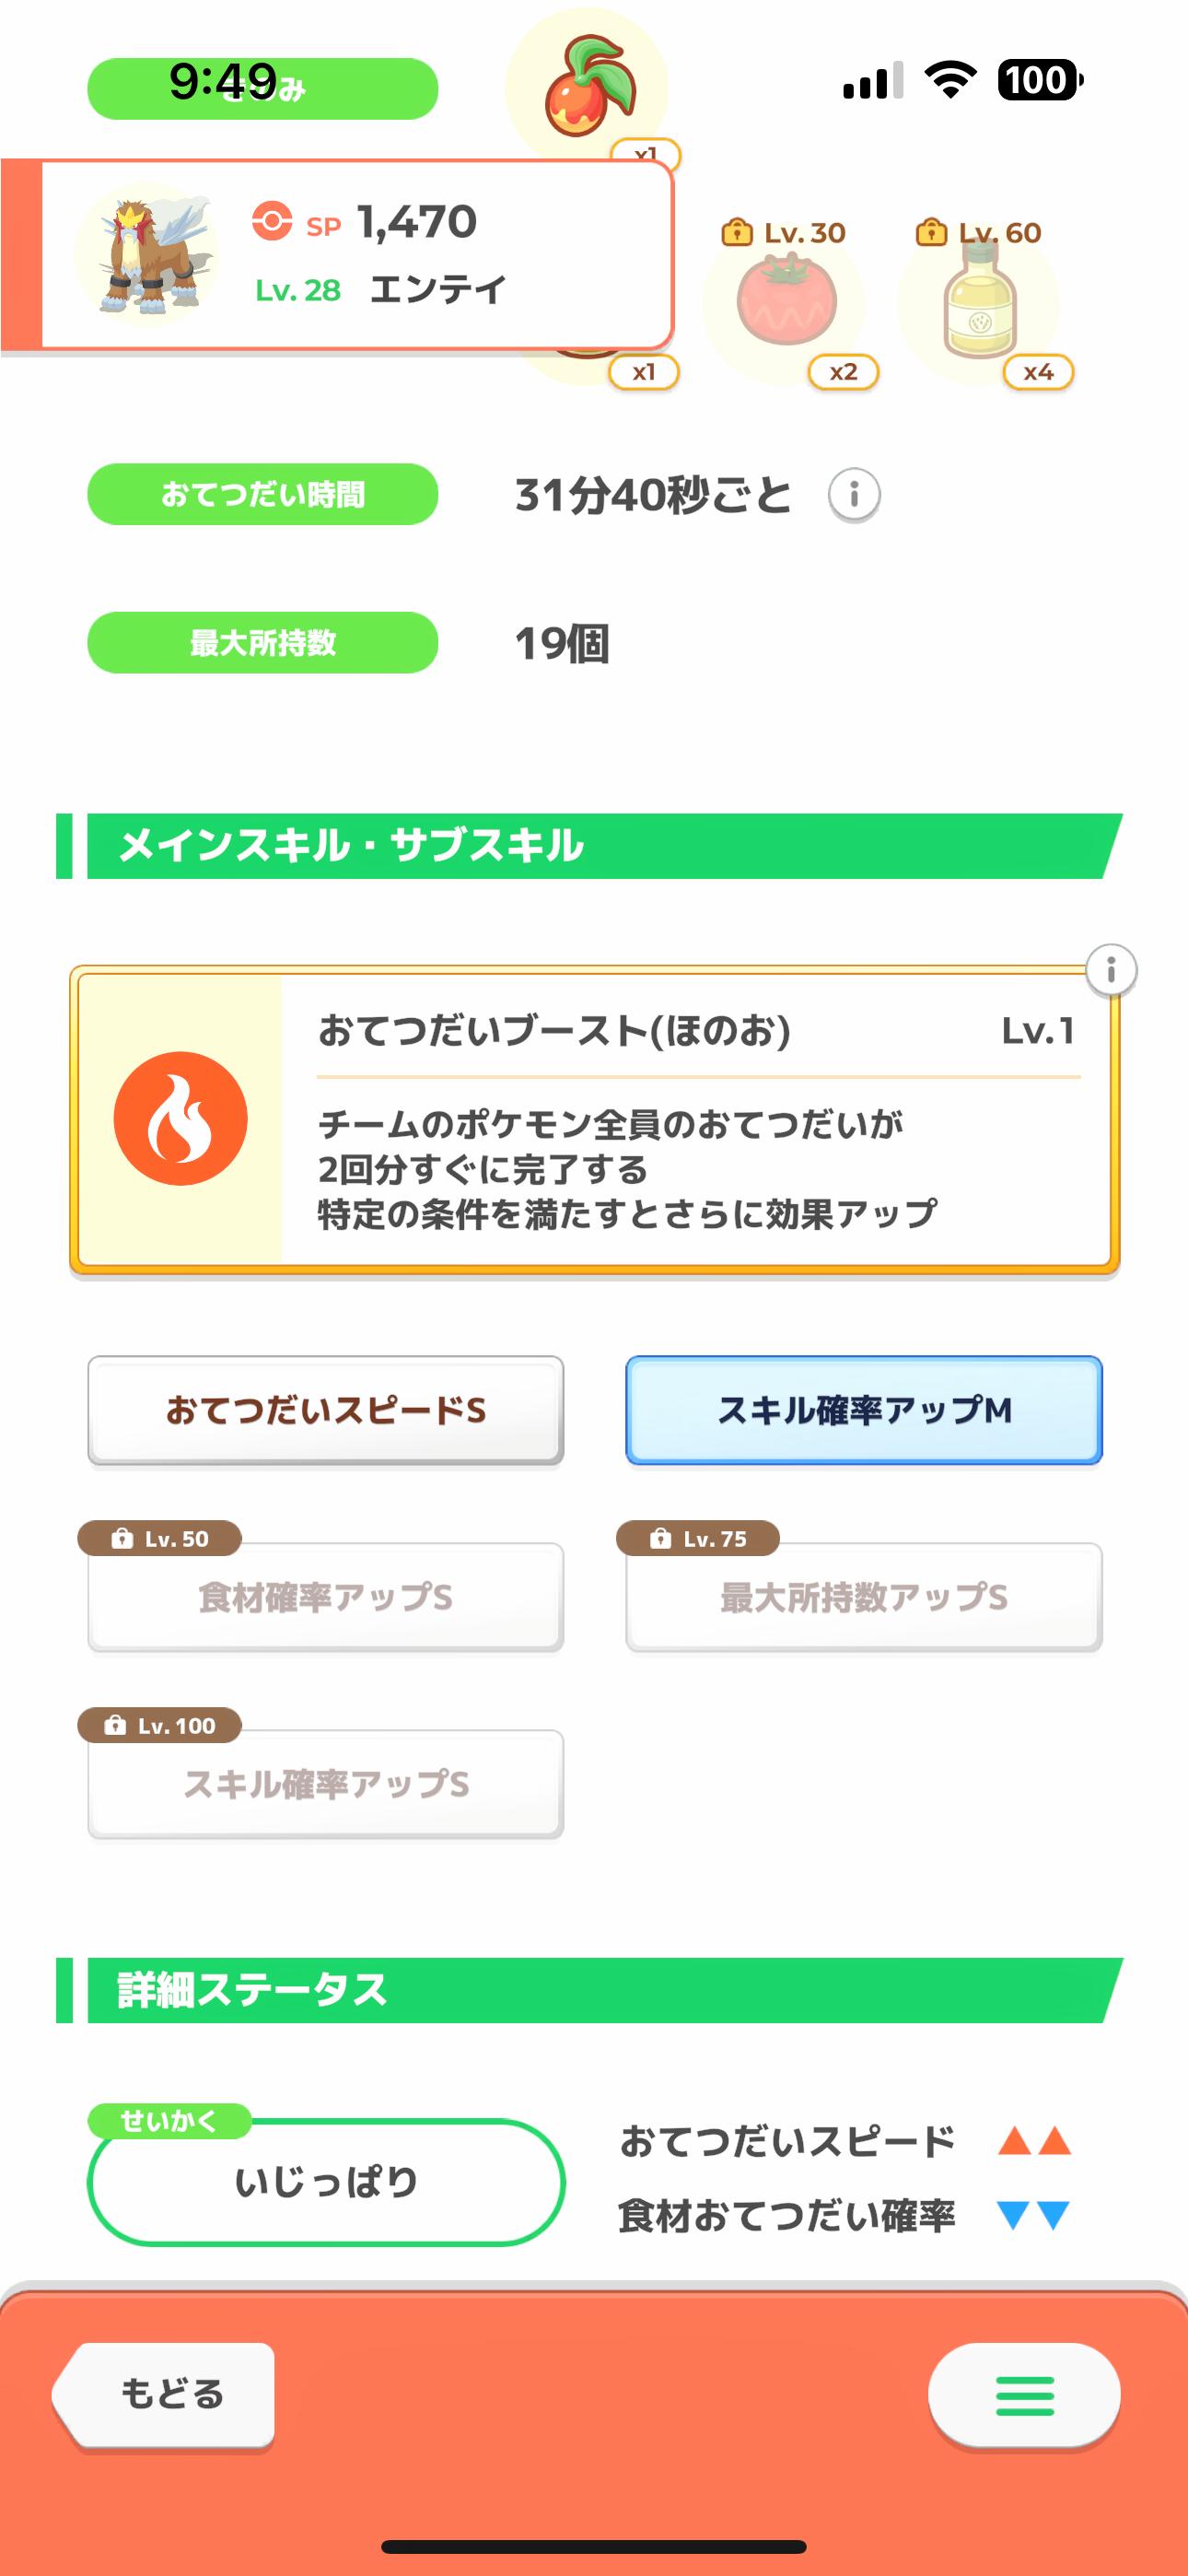
Task: Select the おてつだいスピードS sub skill
Action: [x=326, y=1410]
